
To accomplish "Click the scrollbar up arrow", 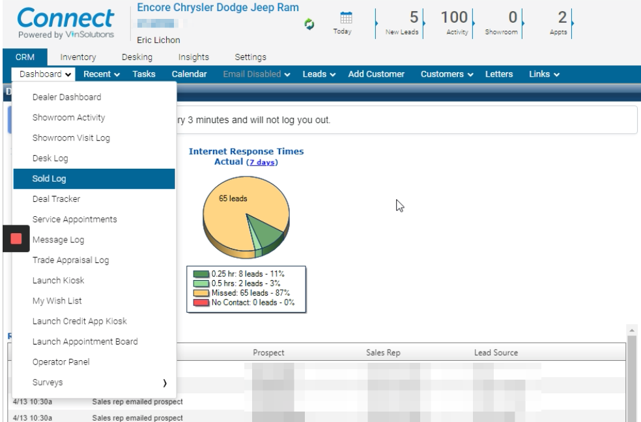I will click(632, 330).
